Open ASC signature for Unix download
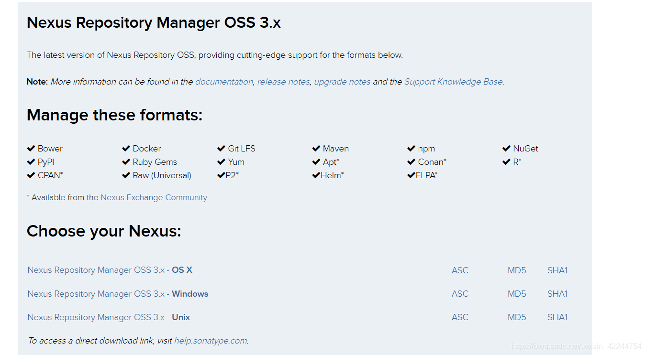This screenshot has height=355, width=646. (x=460, y=317)
